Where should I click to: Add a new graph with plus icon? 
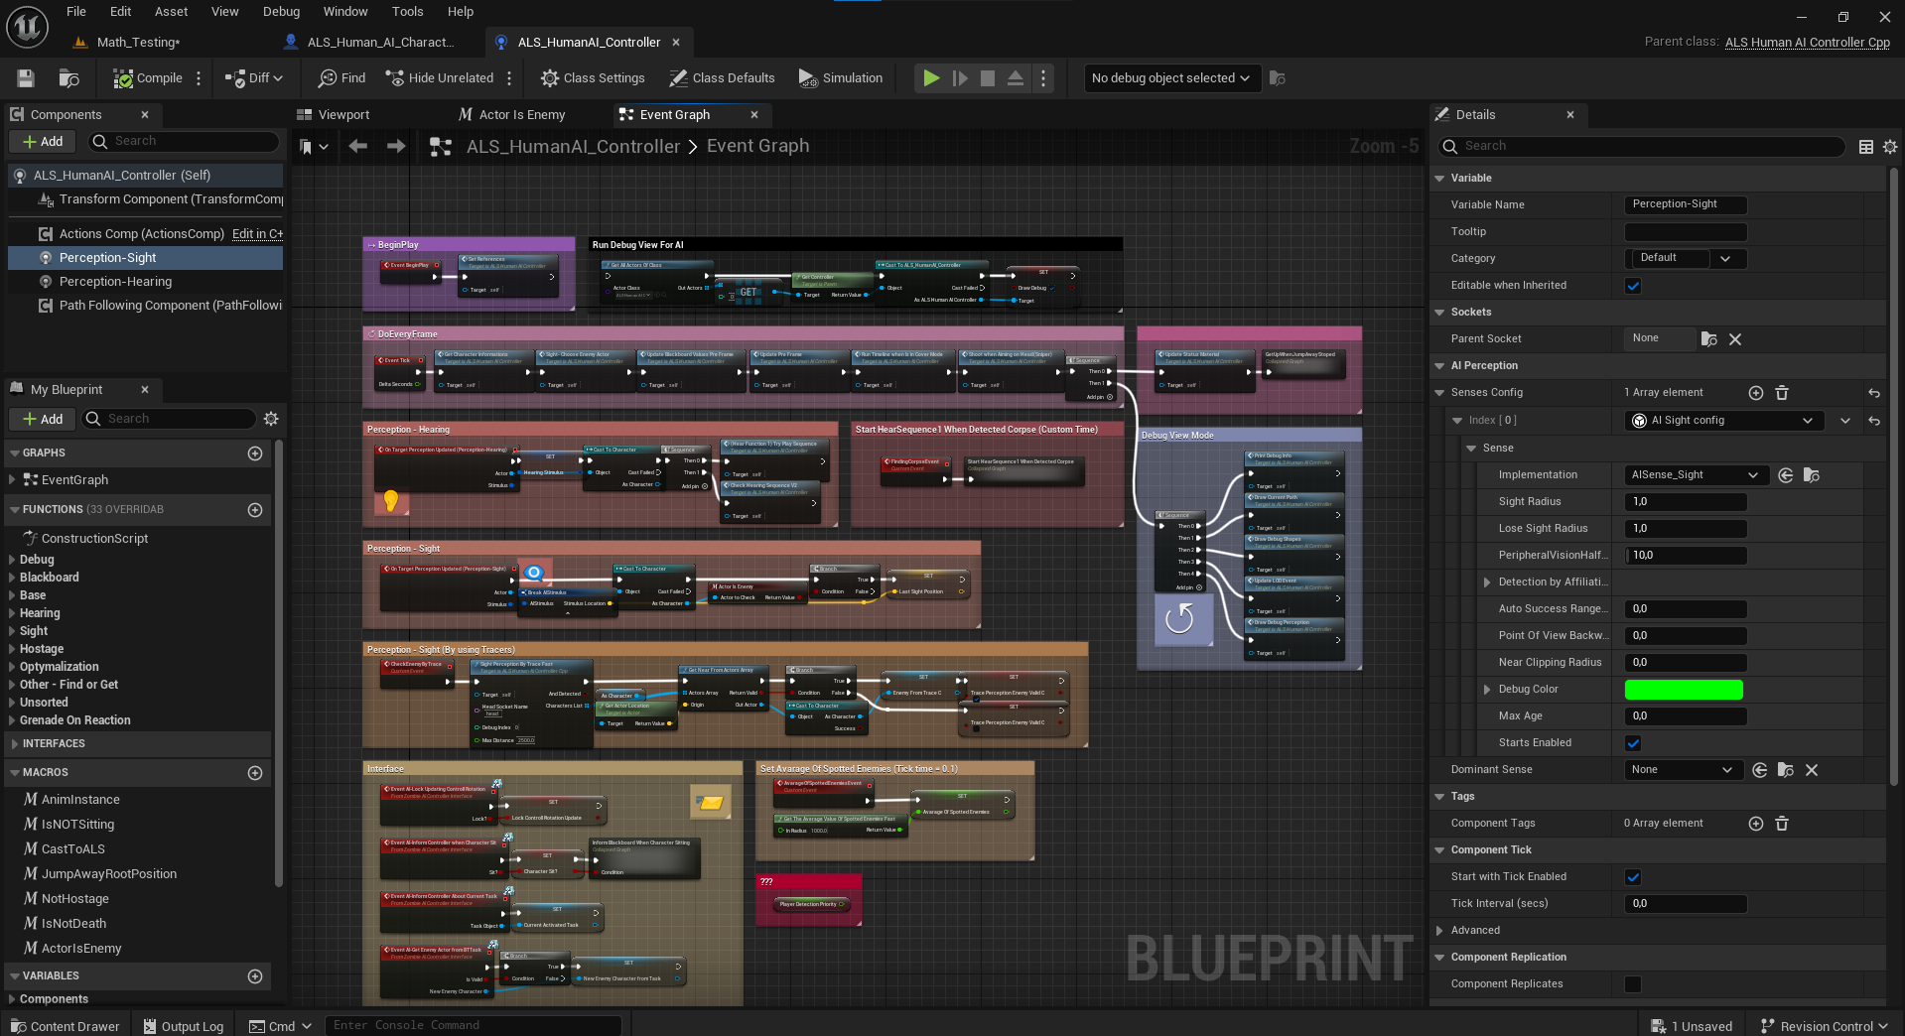pos(255,453)
